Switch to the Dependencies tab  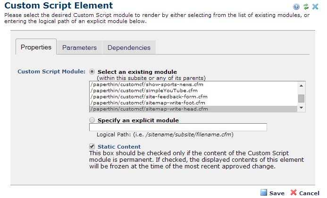[x=129, y=48]
